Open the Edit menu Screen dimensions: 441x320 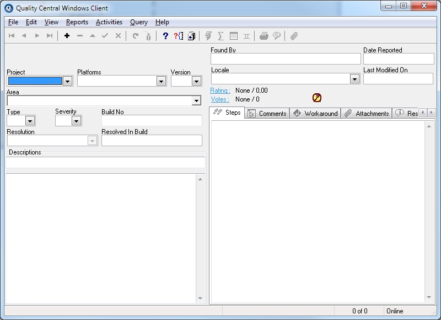[x=31, y=22]
